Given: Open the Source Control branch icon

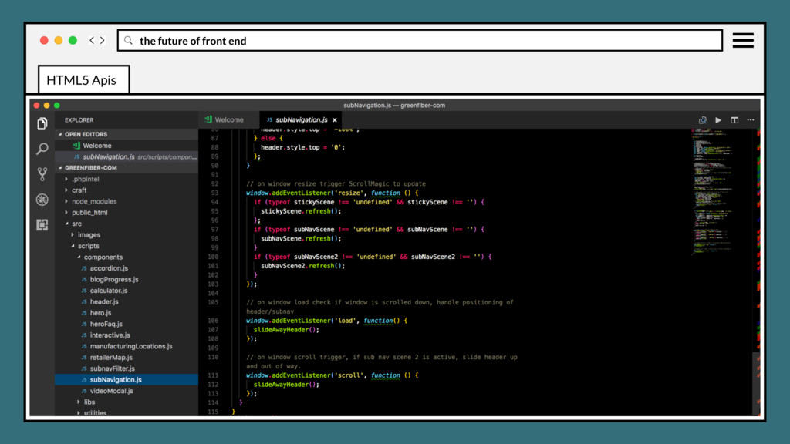Looking at the screenshot, I should 42,174.
